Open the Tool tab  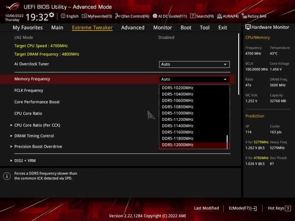point(205,28)
